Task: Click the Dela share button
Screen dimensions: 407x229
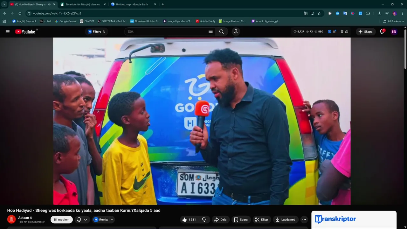Action: coord(220,219)
